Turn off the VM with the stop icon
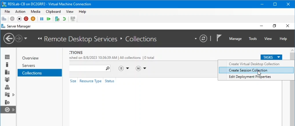Viewport: 295px width, 126px height. pyautogui.click(x=19, y=19)
